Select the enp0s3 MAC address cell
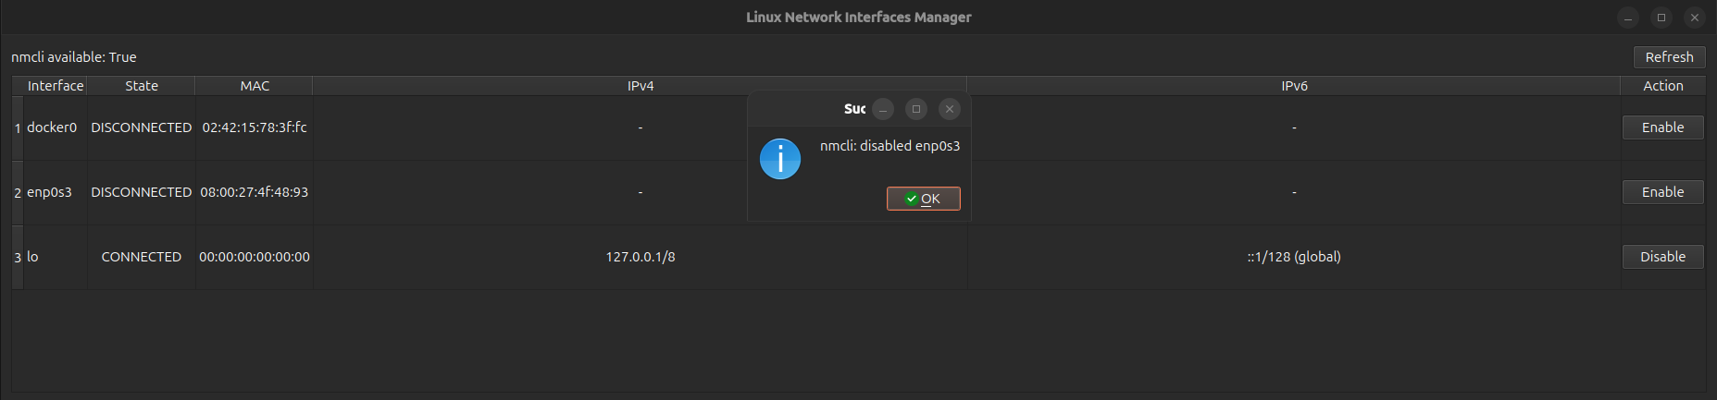 point(255,192)
